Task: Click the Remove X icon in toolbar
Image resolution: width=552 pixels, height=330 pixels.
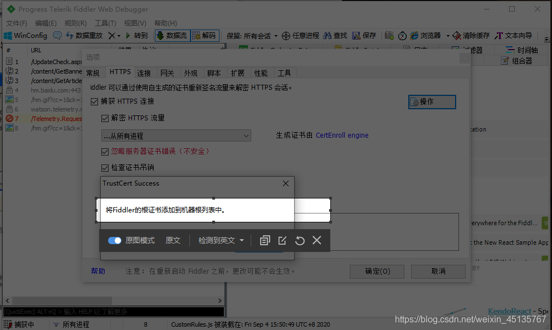Action: [x=111, y=36]
